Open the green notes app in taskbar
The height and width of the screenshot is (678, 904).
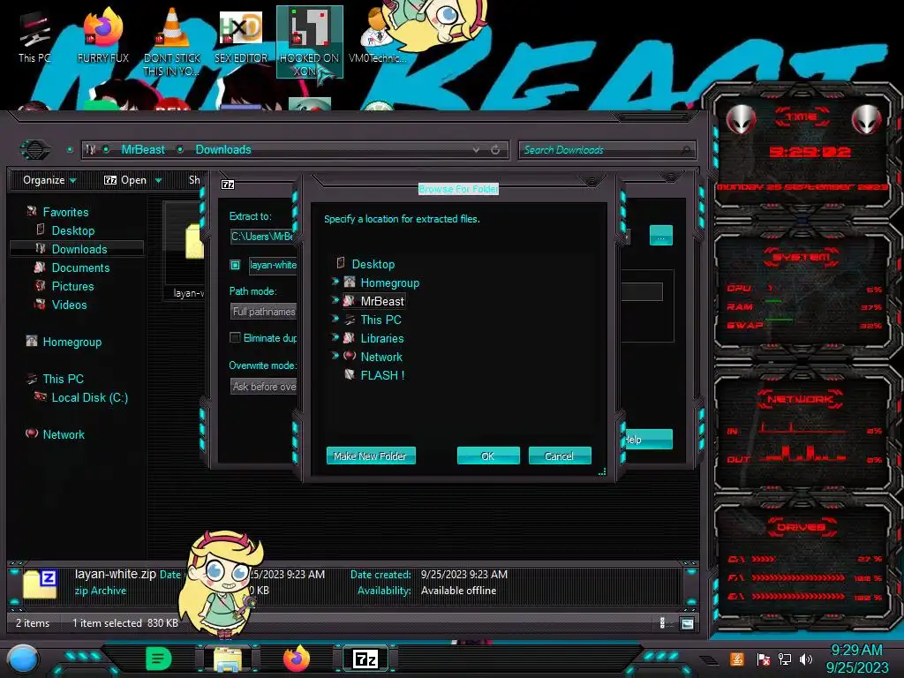click(159, 659)
